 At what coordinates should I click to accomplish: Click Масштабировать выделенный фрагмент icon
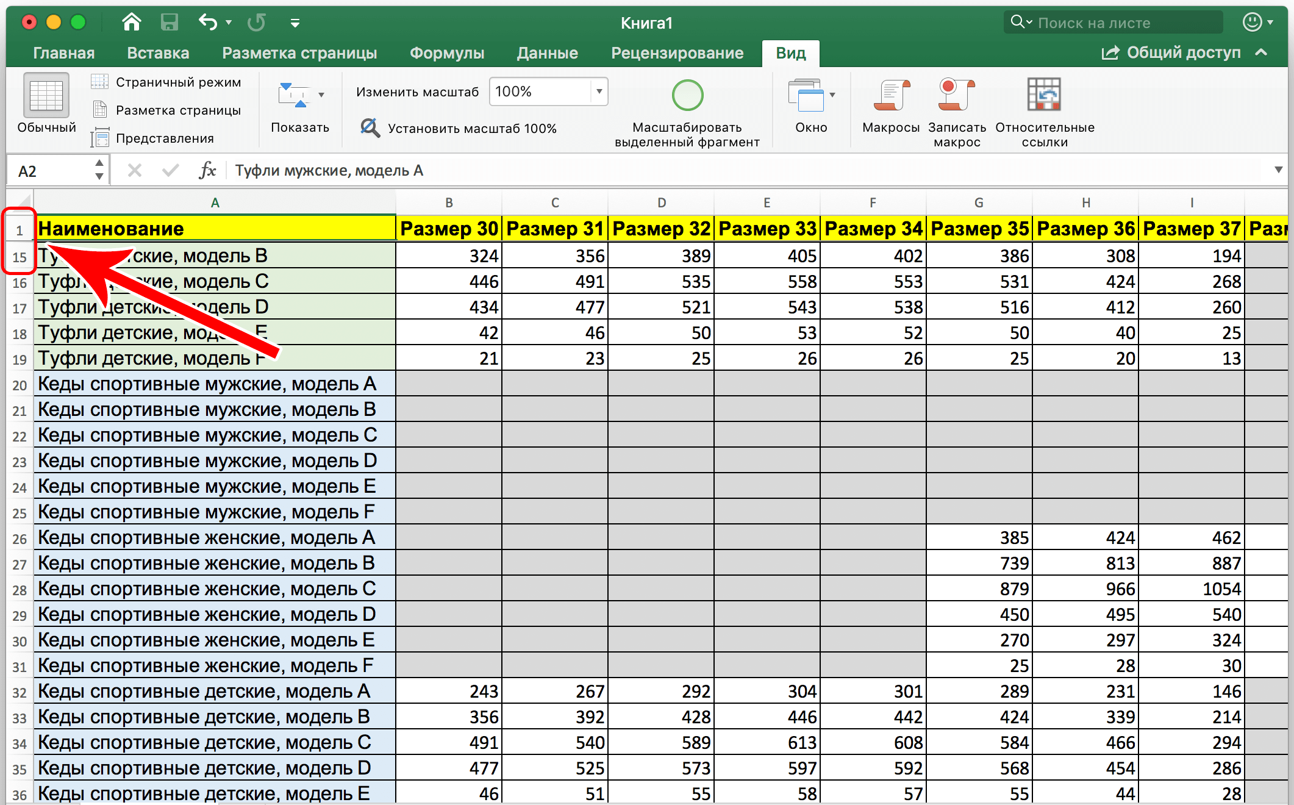(x=687, y=95)
